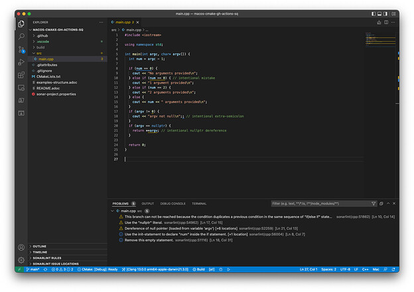The width and height of the screenshot is (414, 292).
Task: Open Run and Debug view
Action: point(21,62)
